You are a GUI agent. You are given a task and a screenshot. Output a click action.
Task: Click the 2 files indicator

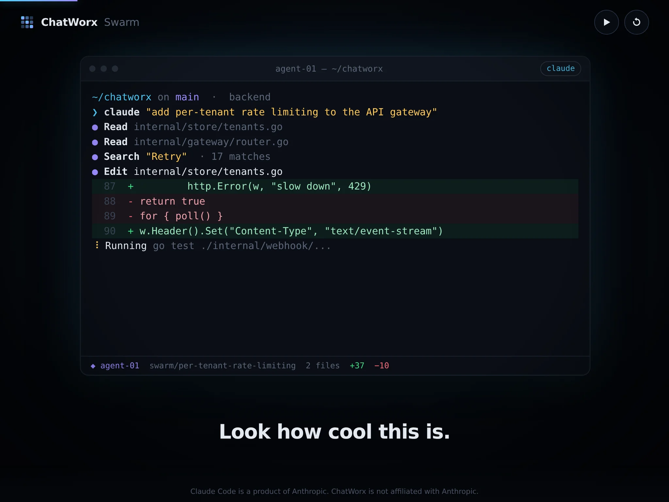(x=322, y=366)
